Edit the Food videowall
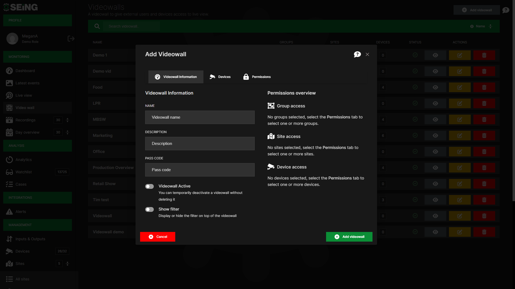Viewport: 515px width, 289px height. pos(460,87)
